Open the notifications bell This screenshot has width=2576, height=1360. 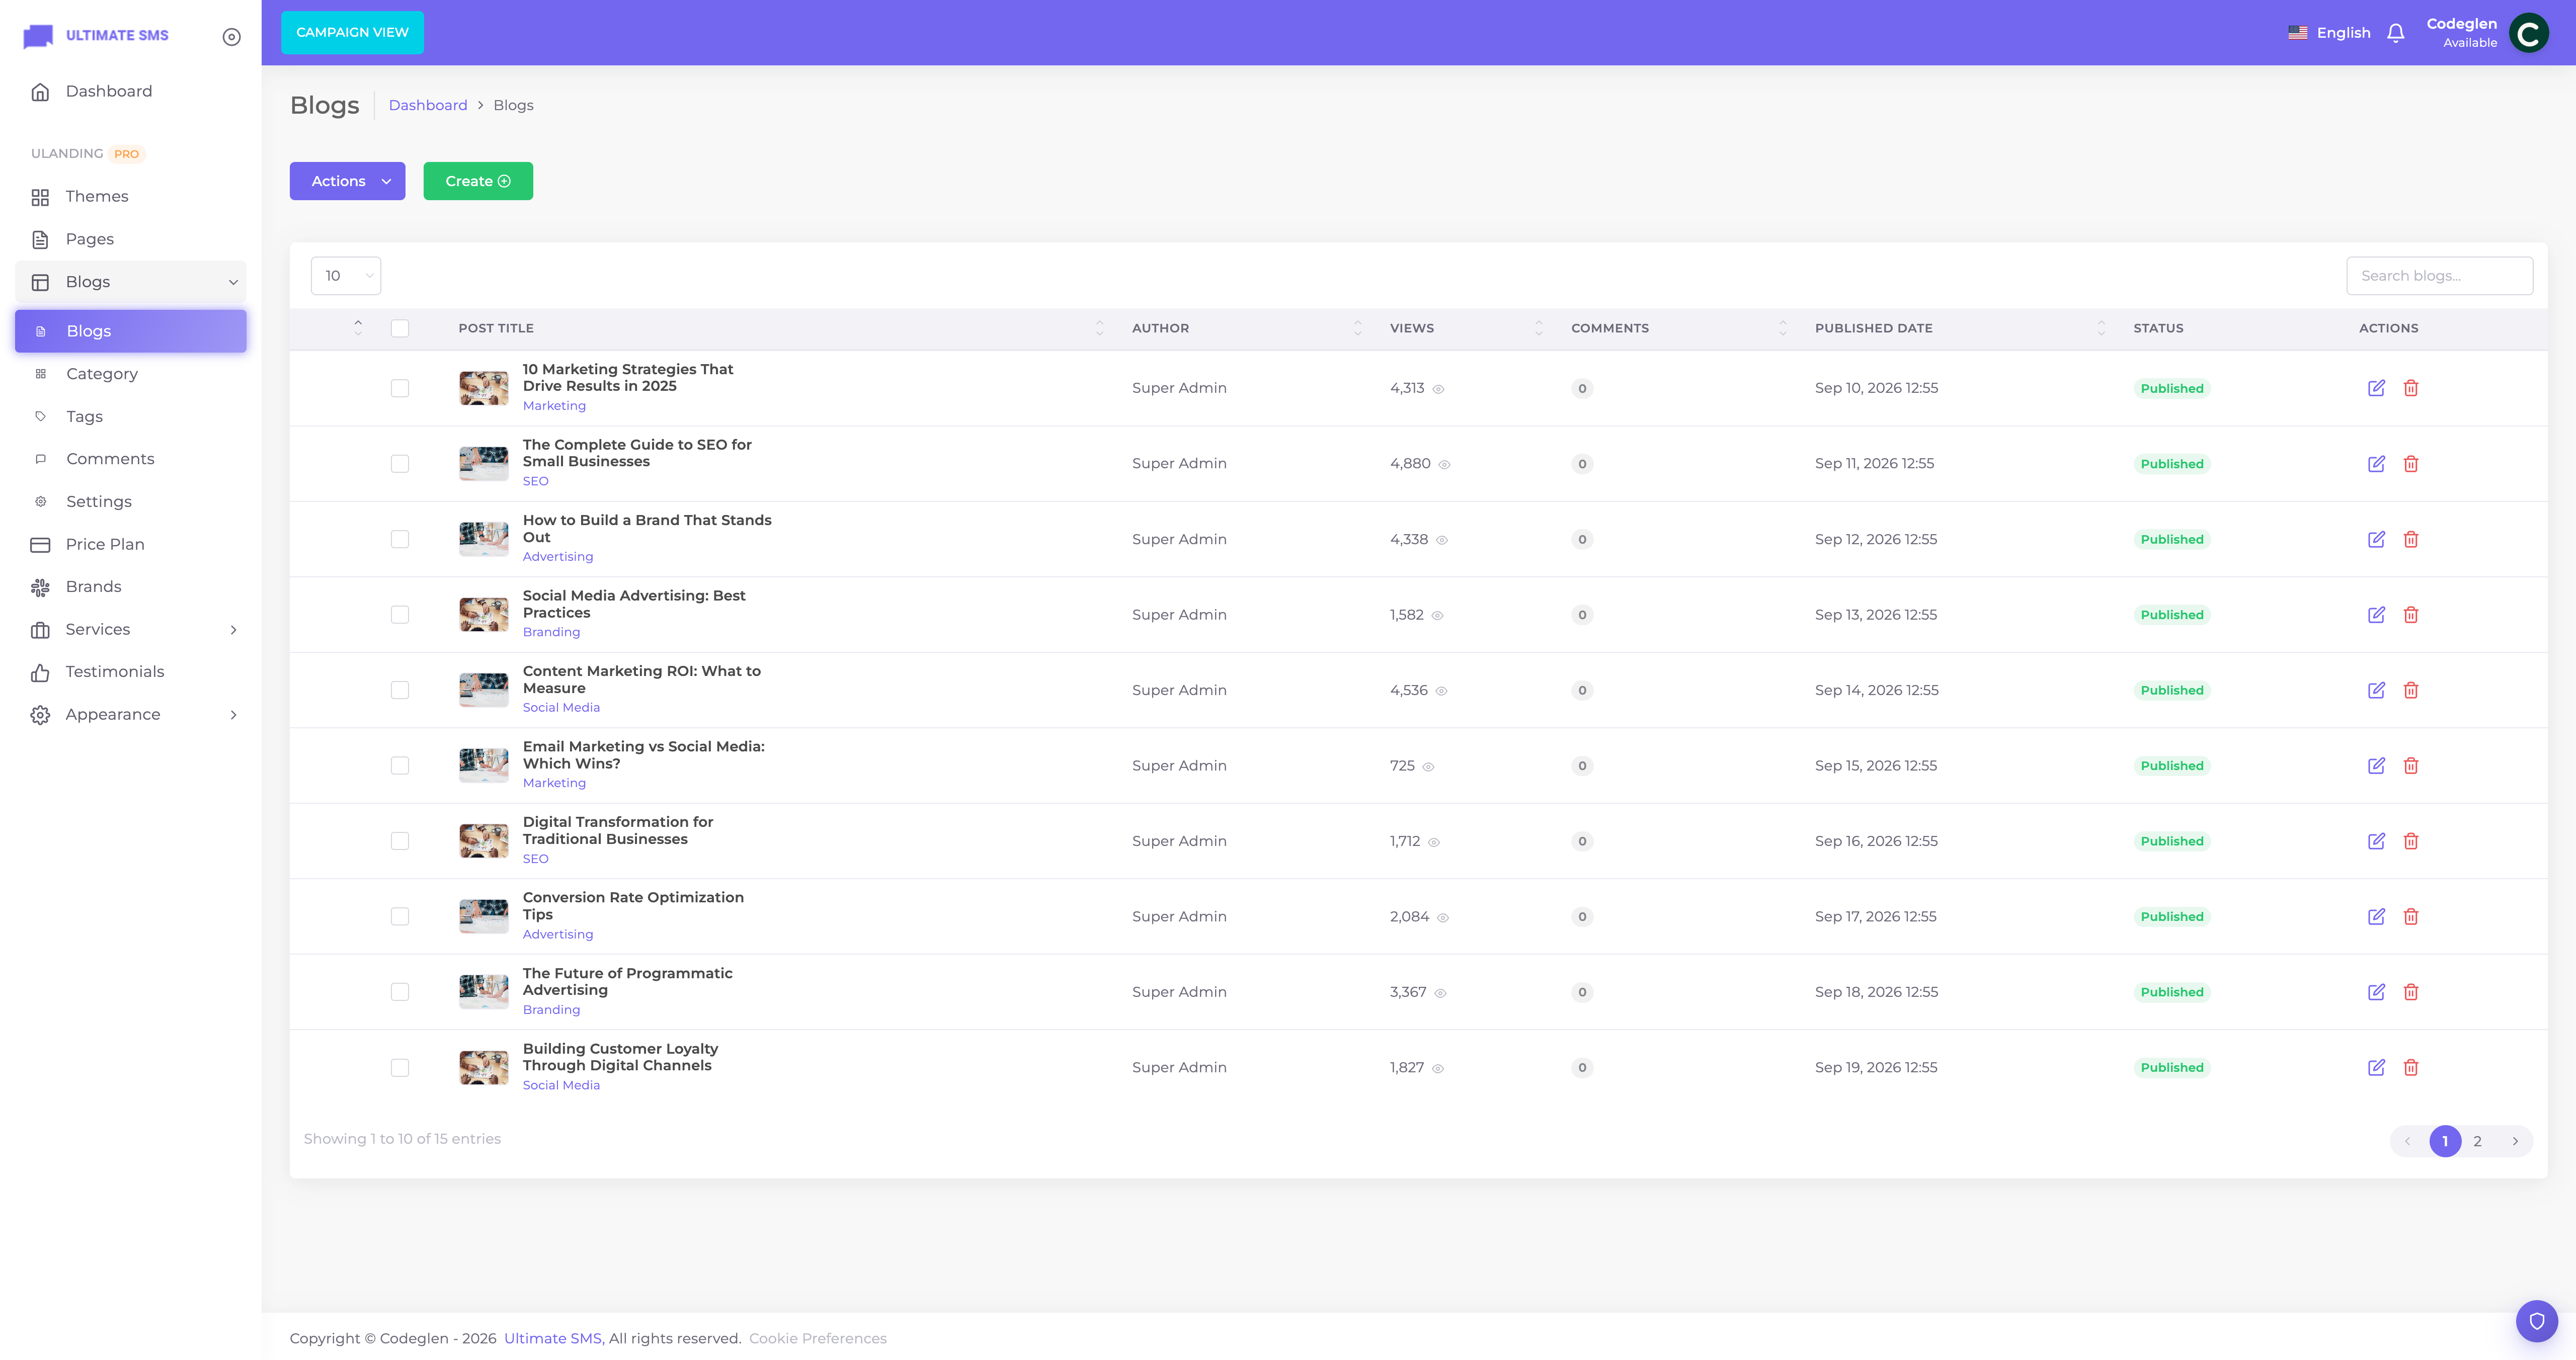click(2395, 33)
